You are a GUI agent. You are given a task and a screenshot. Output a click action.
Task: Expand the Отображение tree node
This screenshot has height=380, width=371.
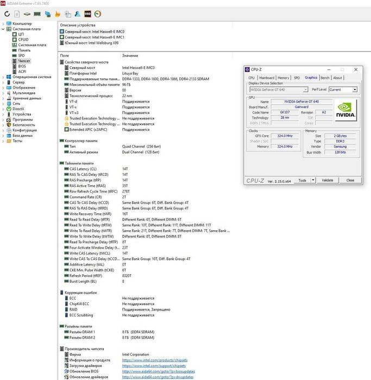pos(3,87)
